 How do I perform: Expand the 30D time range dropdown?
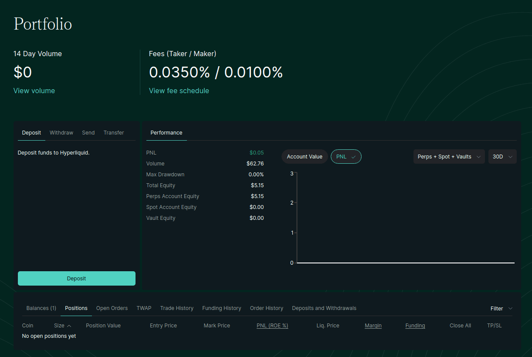502,157
